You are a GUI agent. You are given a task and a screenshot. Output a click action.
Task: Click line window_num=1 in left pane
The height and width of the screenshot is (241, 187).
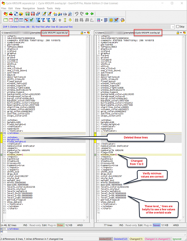[15, 155]
